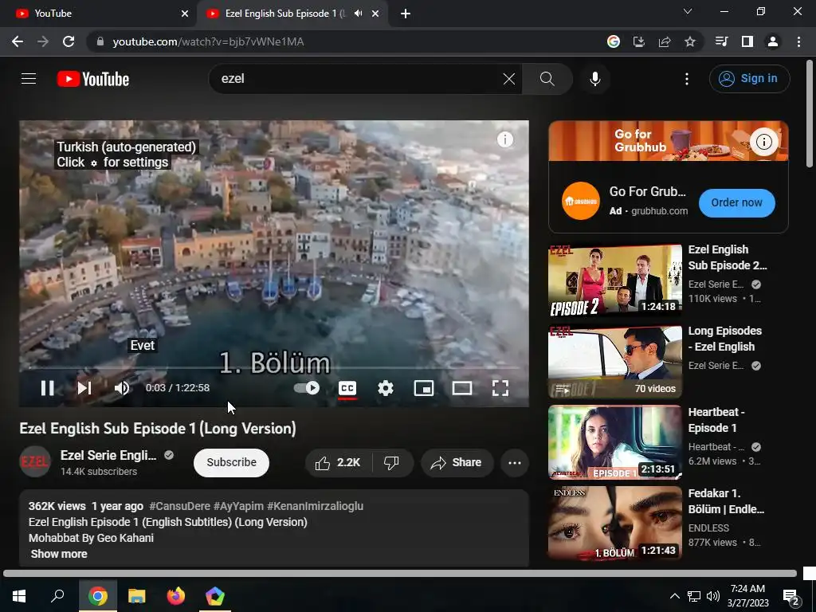The image size is (816, 612).
Task: Open video player settings gear
Action: pos(386,388)
